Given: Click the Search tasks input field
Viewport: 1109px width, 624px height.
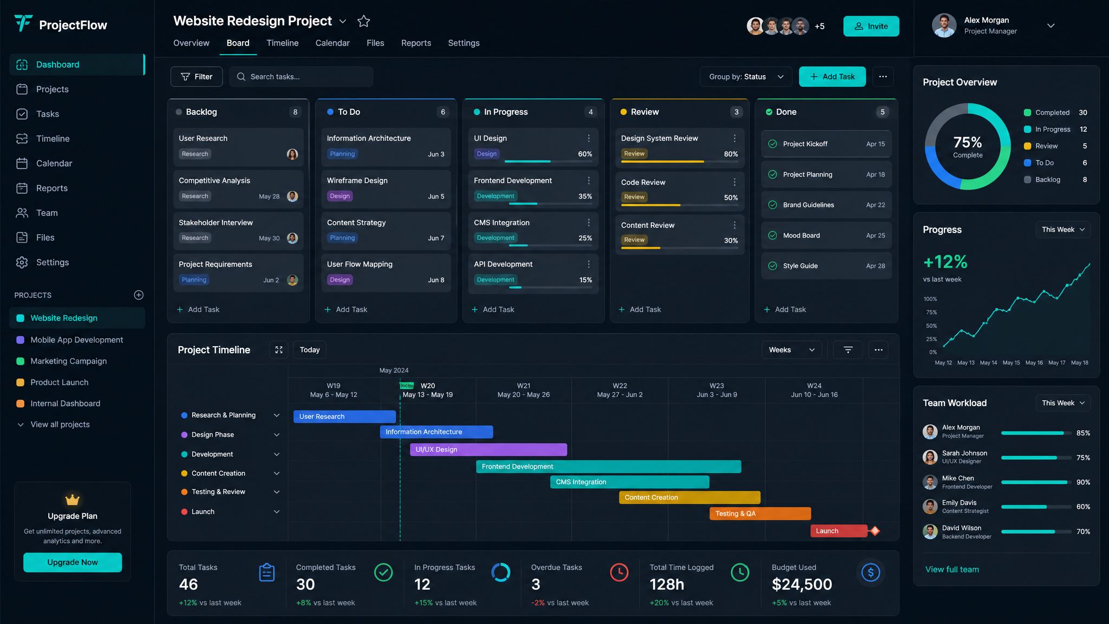Looking at the screenshot, I should [x=301, y=76].
